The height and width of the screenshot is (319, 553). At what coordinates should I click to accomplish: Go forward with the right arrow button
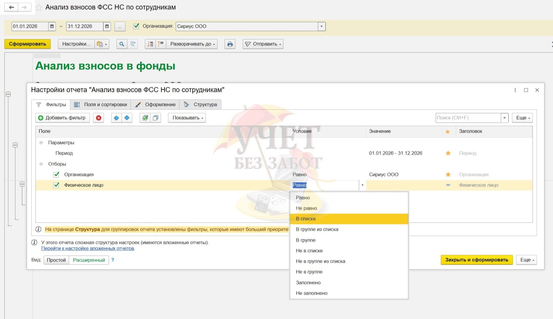pos(25,7)
